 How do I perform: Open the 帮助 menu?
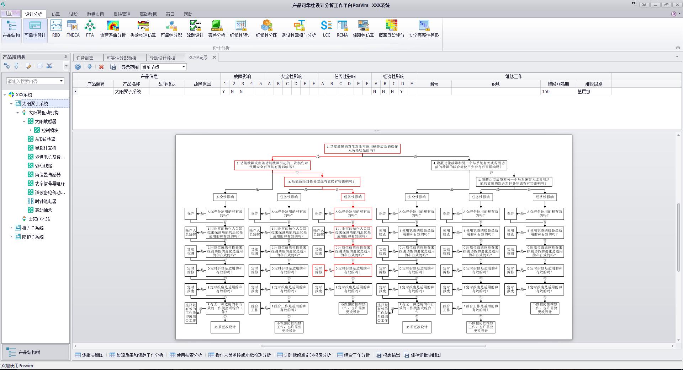click(188, 14)
